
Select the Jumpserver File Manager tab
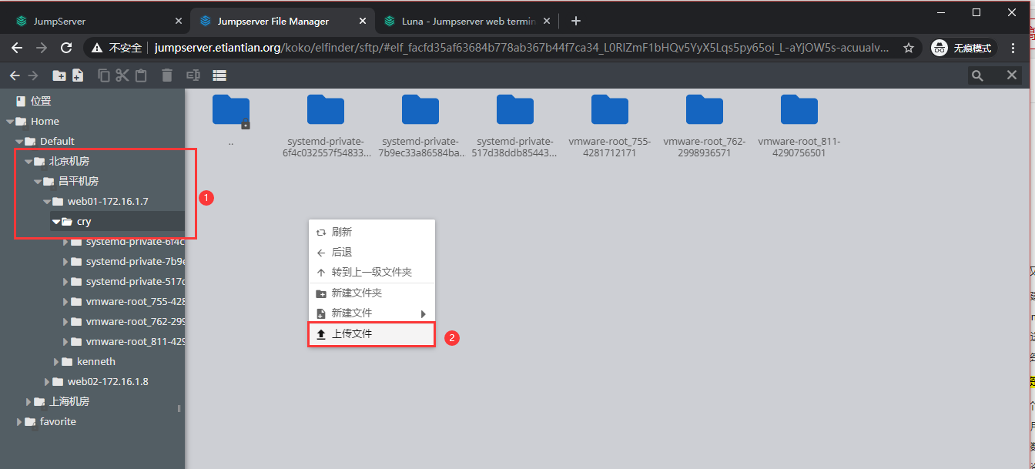(x=282, y=21)
